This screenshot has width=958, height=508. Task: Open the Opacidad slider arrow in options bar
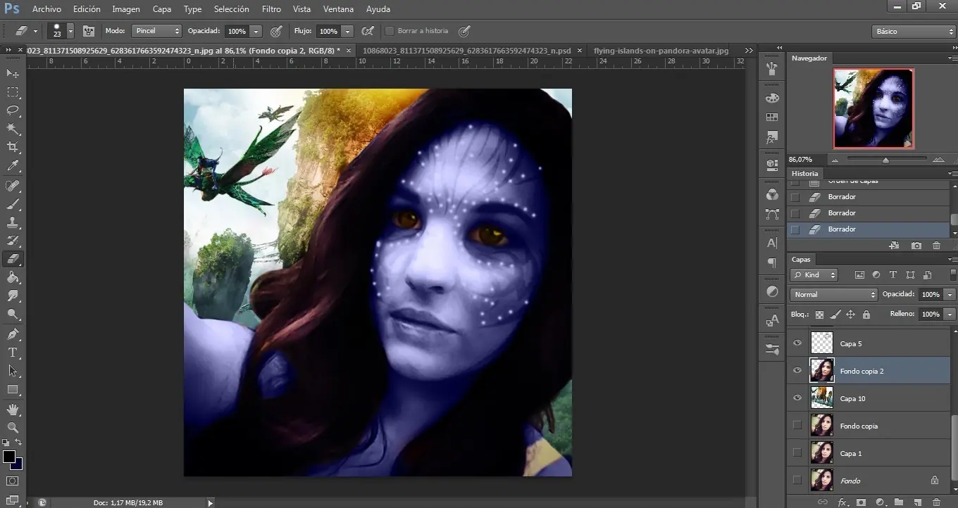coord(255,32)
